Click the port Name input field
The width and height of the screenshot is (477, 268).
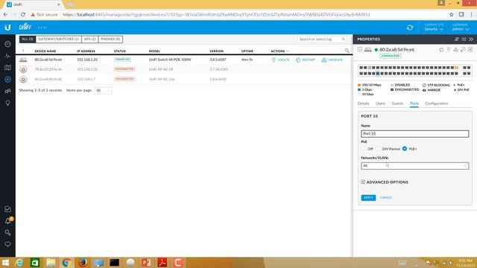(414, 134)
